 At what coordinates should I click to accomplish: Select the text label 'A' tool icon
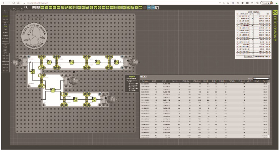pyautogui.click(x=157, y=8)
